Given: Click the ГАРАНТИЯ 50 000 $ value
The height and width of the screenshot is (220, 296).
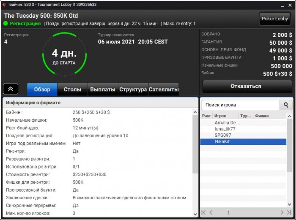Looking at the screenshot, I should 280,43.
